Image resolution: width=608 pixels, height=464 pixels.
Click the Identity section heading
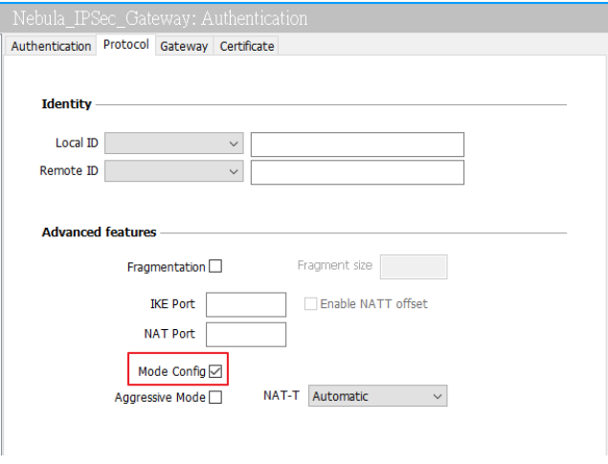[x=67, y=104]
